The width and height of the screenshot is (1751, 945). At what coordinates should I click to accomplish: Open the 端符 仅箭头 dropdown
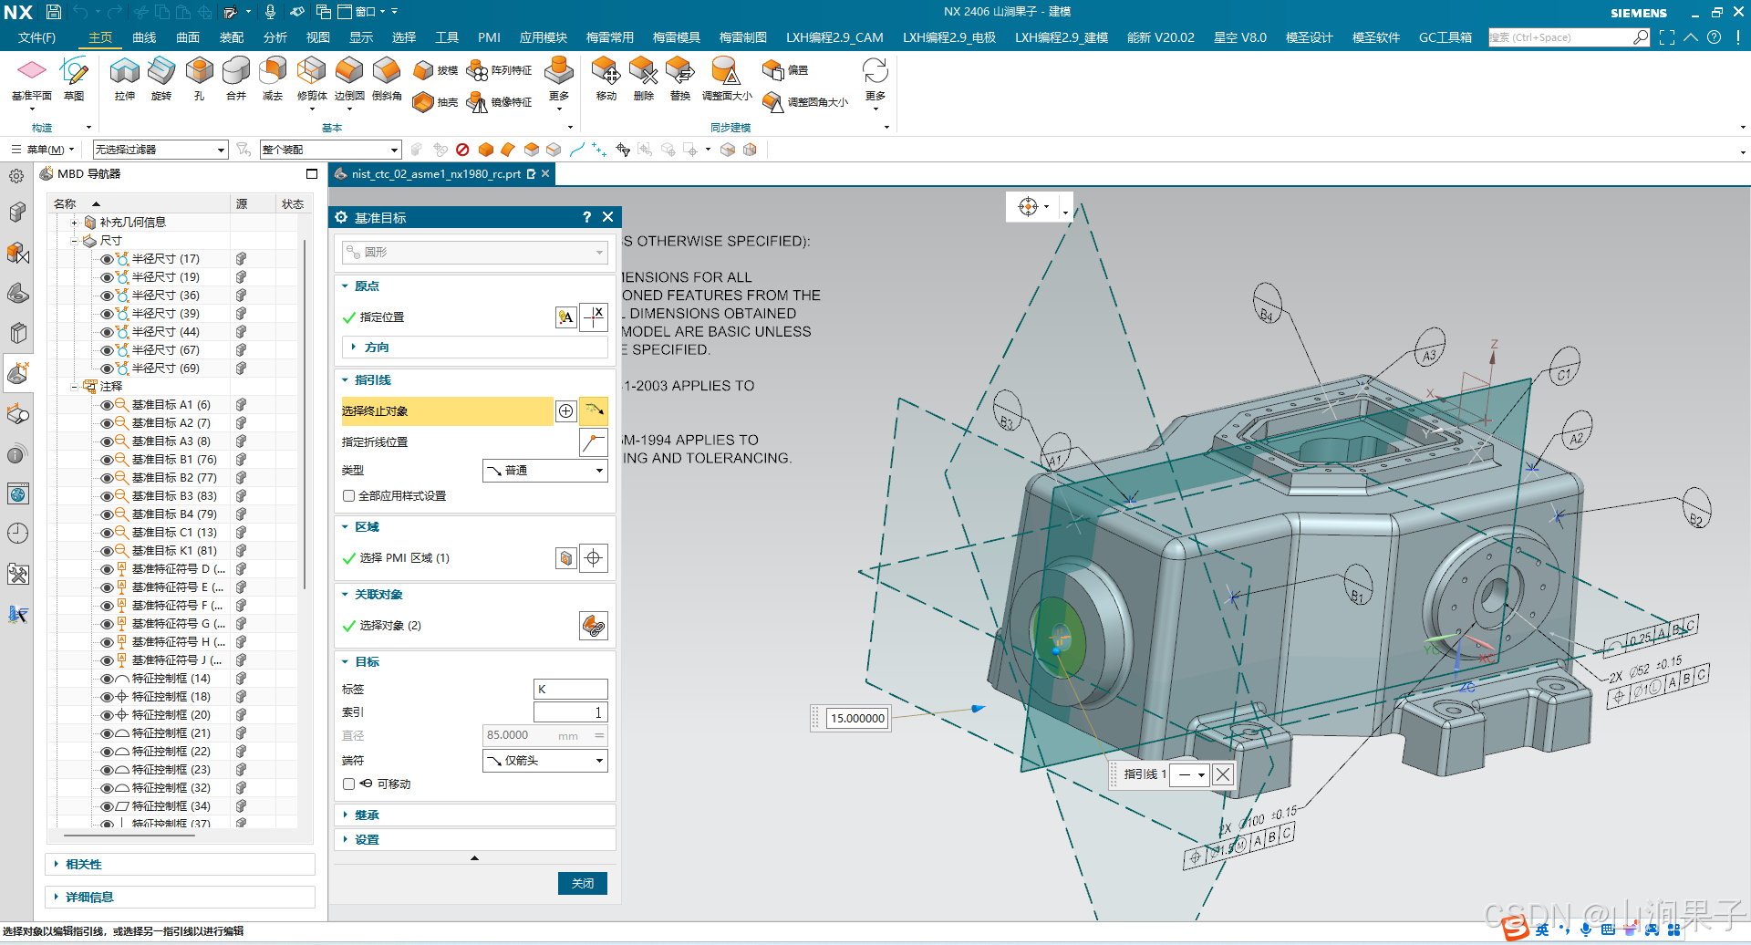point(544,761)
